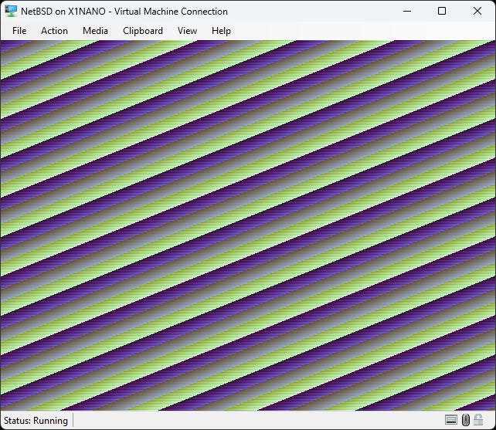Open the Help menu
This screenshot has width=496, height=430.
[x=221, y=31]
